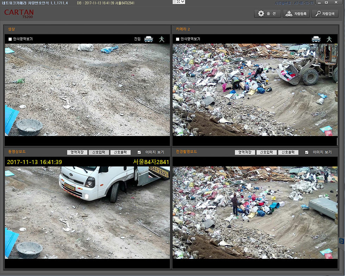Enable 인식영역보기 checkbox in 성상 panel
The height and width of the screenshot is (276, 345).
click(10, 39)
